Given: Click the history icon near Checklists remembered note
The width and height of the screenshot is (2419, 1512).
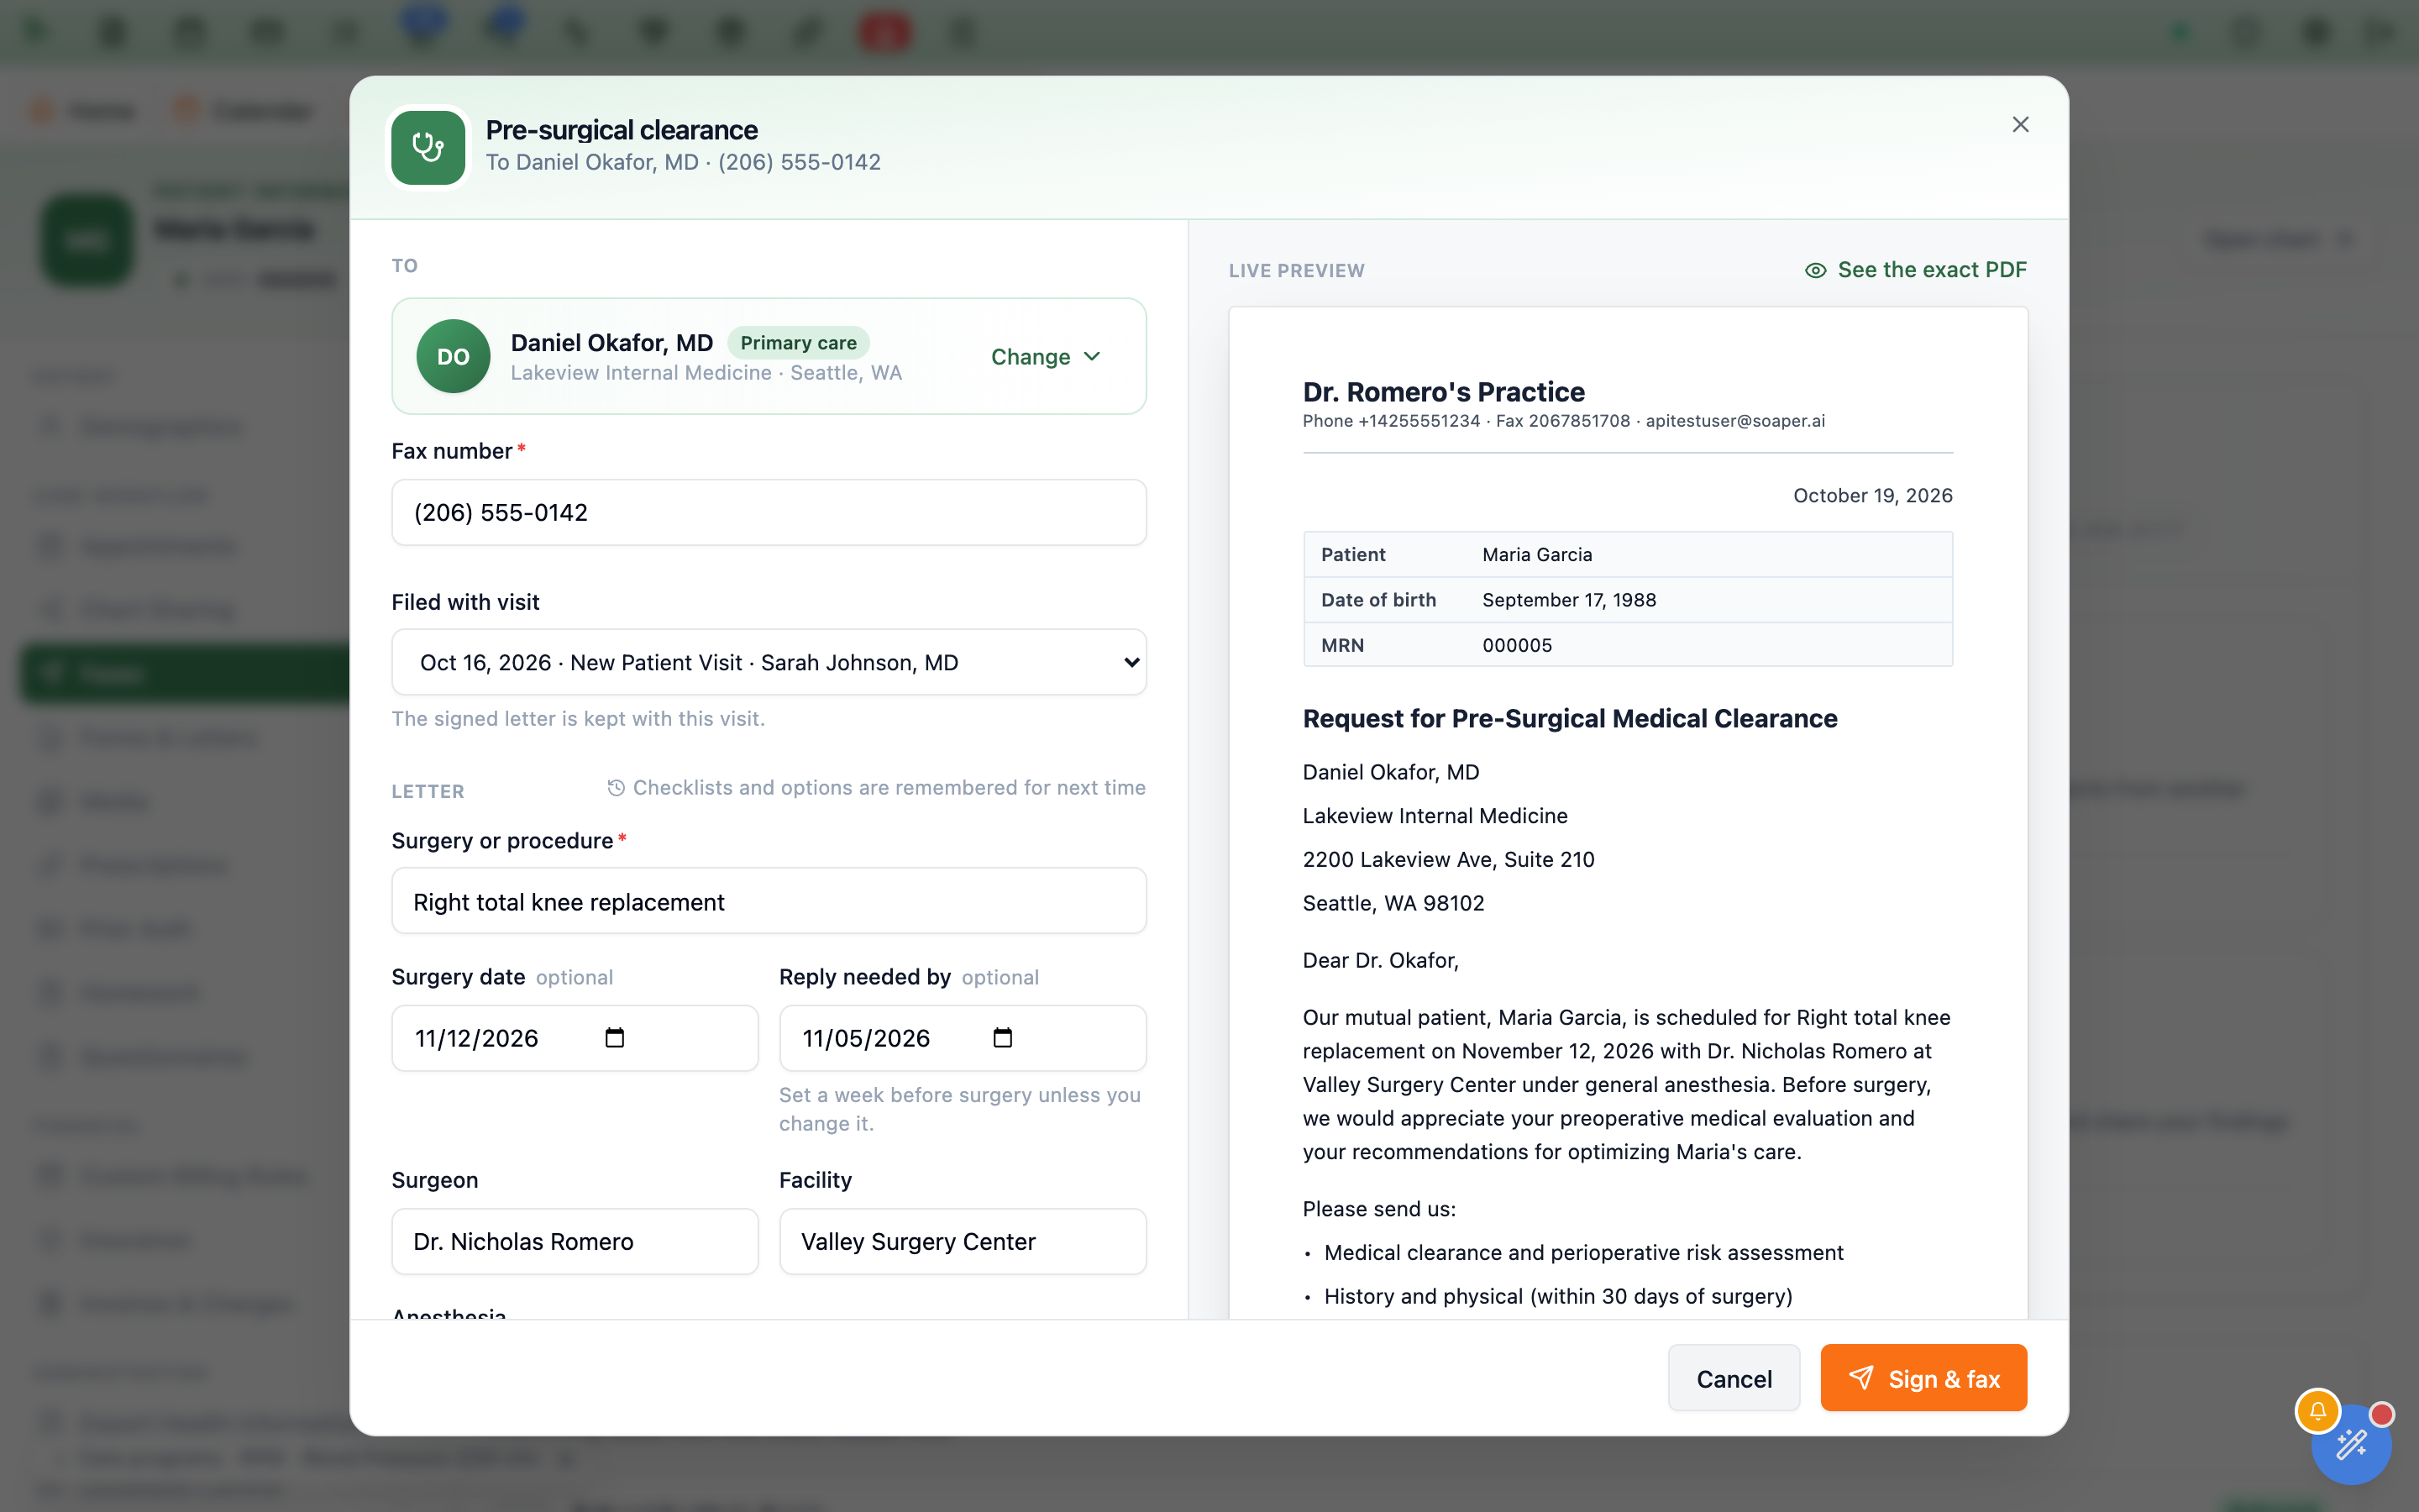Looking at the screenshot, I should click(616, 788).
